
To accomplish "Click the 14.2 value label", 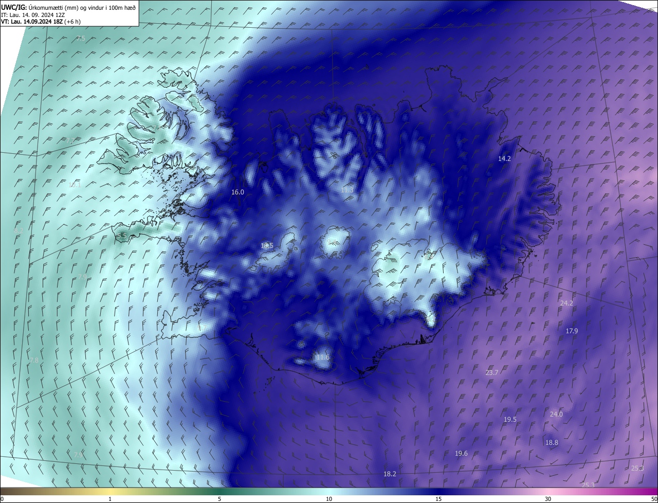I will [504, 159].
